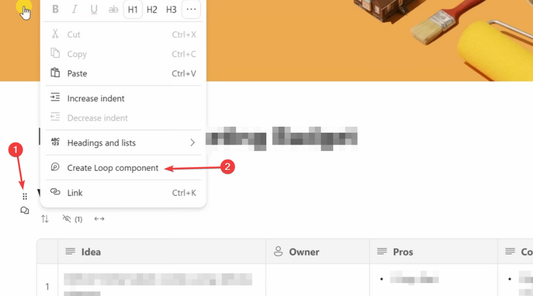The height and width of the screenshot is (296, 533).
Task: Choose Paste from the context menu
Action: 123,73
